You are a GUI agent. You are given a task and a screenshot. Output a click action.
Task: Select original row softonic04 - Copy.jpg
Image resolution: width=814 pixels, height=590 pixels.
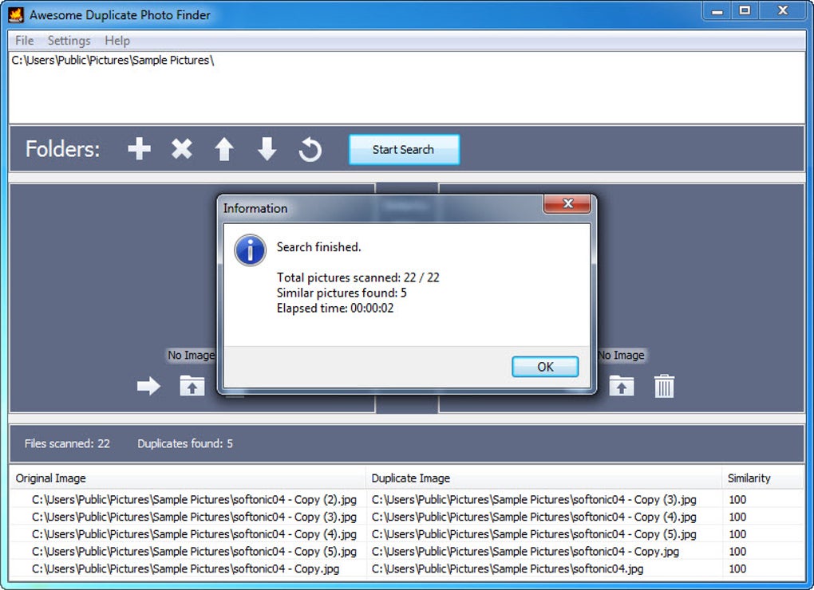185,568
